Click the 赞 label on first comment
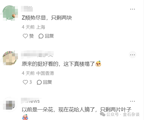The height and width of the screenshot is (120, 144). (31, 36)
